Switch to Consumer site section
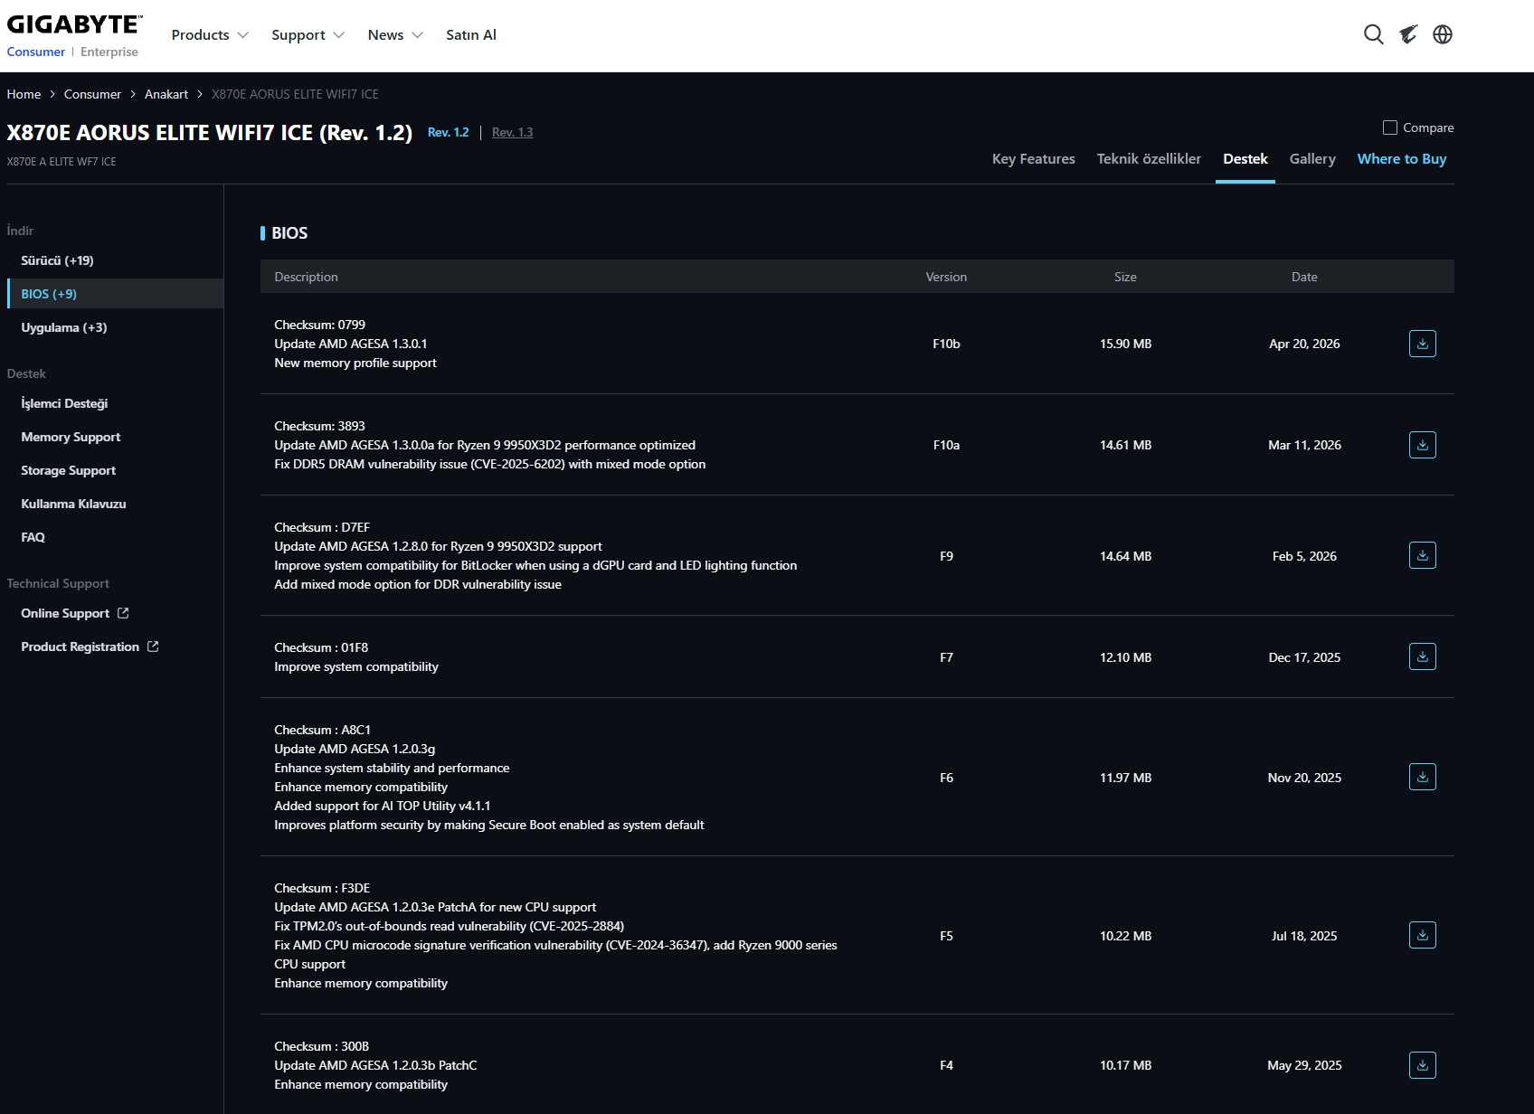 click(x=36, y=52)
